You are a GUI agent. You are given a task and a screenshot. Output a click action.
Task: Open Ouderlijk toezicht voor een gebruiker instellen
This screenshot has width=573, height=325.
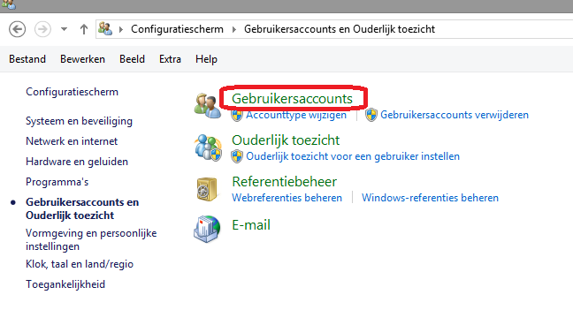353,156
